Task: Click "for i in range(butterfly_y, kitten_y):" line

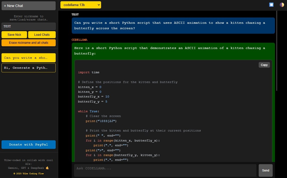Action: point(123,155)
